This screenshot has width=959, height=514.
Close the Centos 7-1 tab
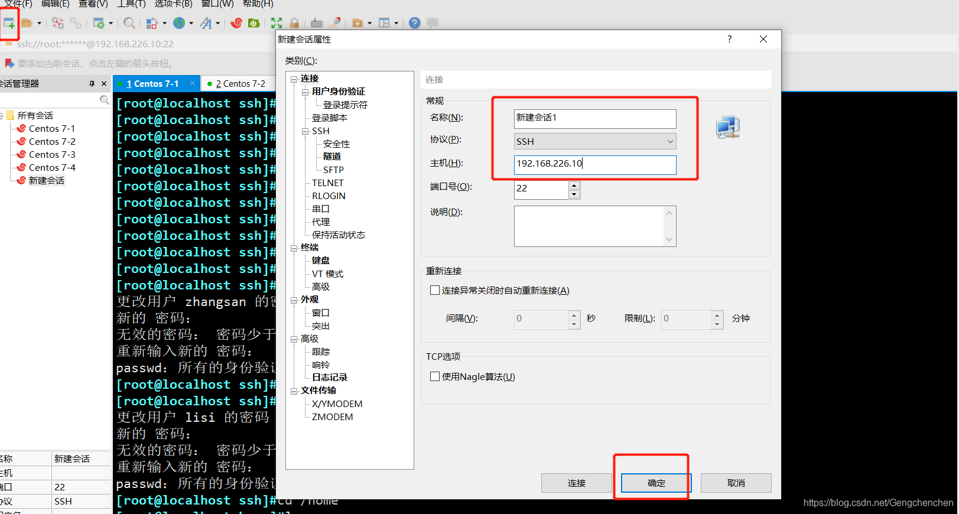point(193,84)
